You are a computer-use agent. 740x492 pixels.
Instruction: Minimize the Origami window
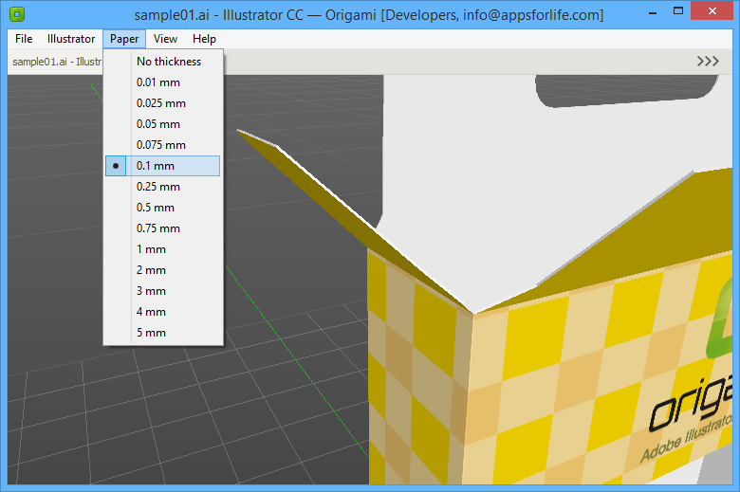pyautogui.click(x=653, y=12)
